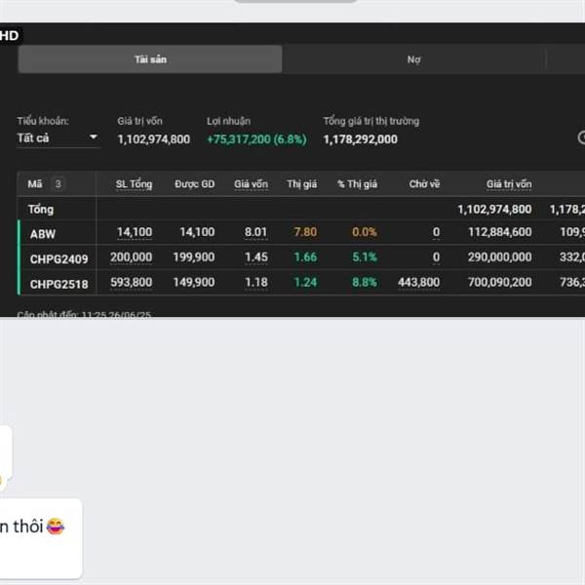Click CHPG2518 market price 1.24
Screen dimensions: 585x585
coord(305,282)
